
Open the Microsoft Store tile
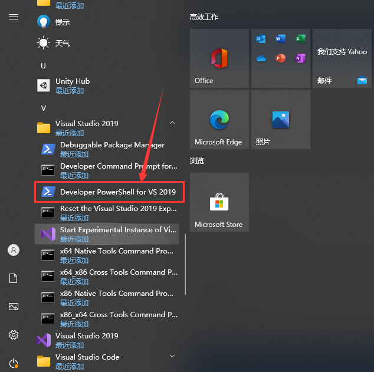click(219, 202)
